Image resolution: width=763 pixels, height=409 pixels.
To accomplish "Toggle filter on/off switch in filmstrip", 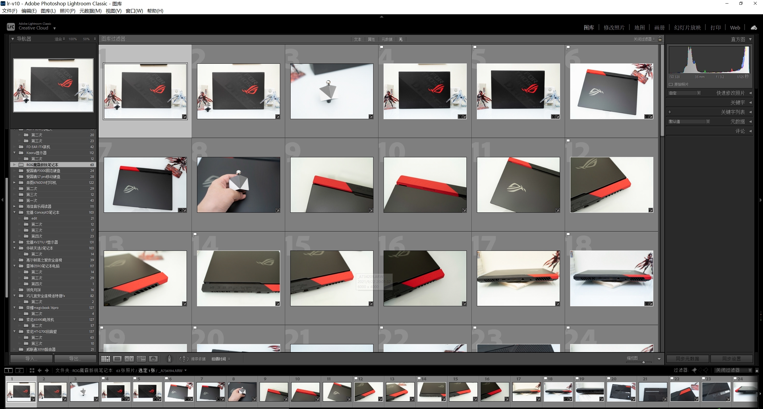I will pyautogui.click(x=756, y=370).
